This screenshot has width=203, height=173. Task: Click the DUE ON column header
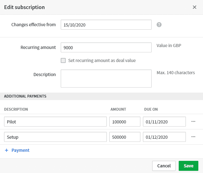[151, 109]
